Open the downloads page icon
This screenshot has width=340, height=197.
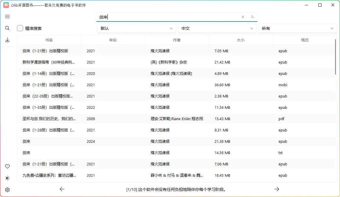pos(8,40)
